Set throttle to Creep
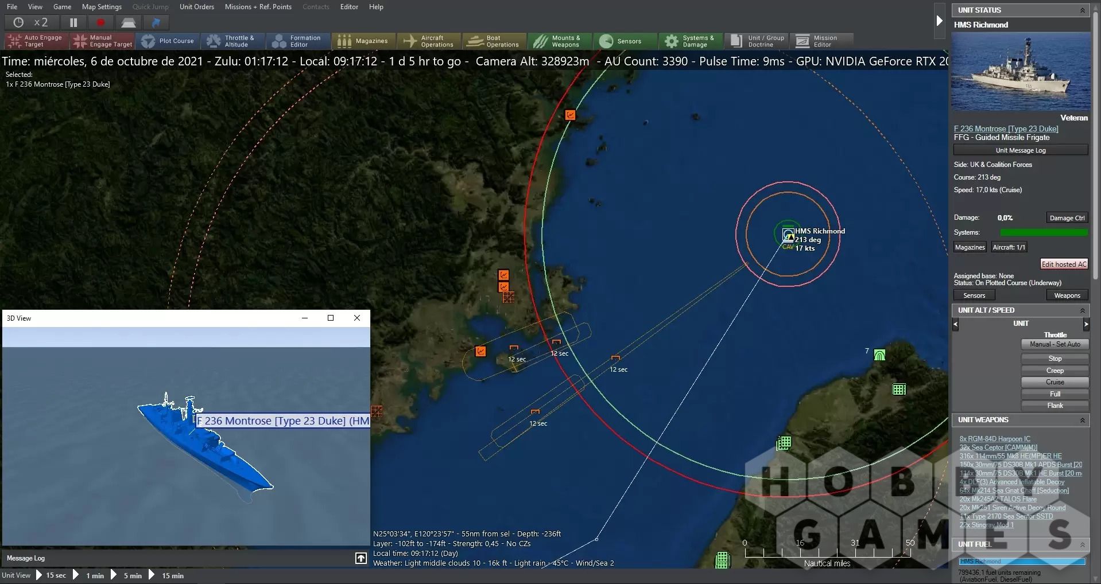 [1055, 371]
